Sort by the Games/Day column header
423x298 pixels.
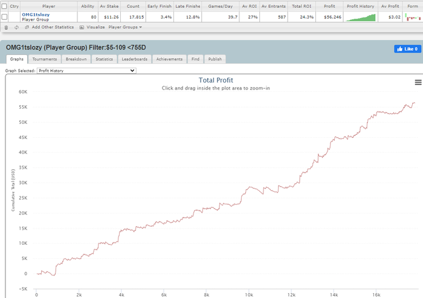221,6
